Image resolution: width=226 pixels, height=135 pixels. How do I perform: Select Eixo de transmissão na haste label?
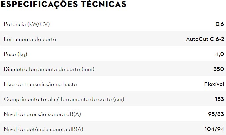40,84
